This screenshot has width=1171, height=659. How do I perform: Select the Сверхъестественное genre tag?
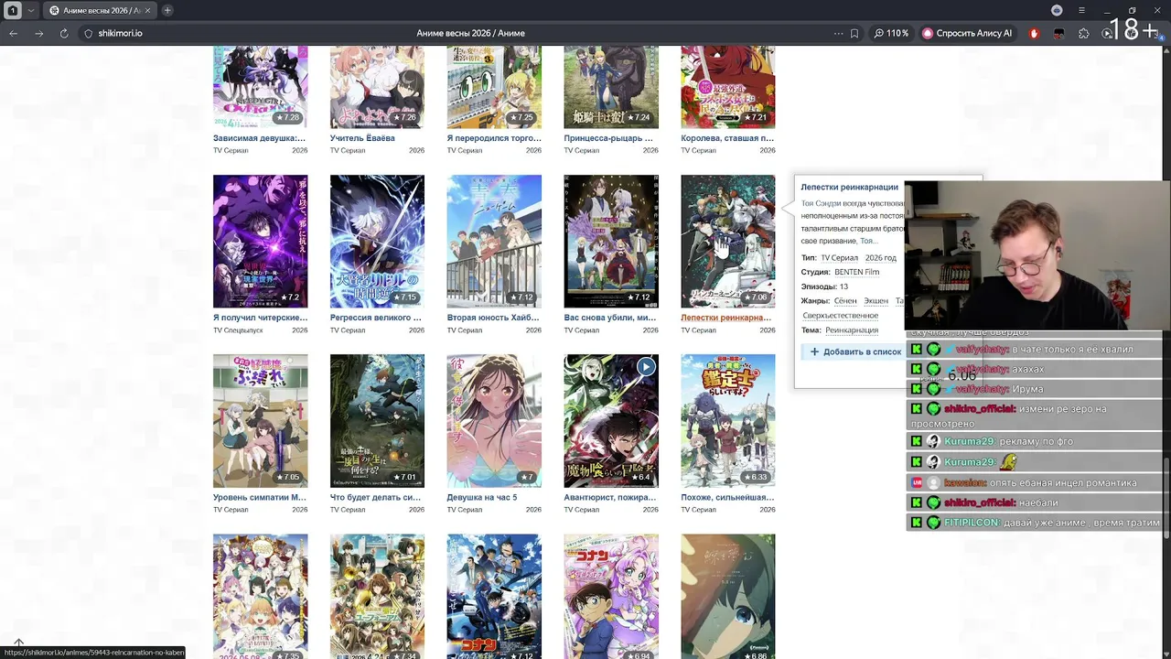coord(840,316)
